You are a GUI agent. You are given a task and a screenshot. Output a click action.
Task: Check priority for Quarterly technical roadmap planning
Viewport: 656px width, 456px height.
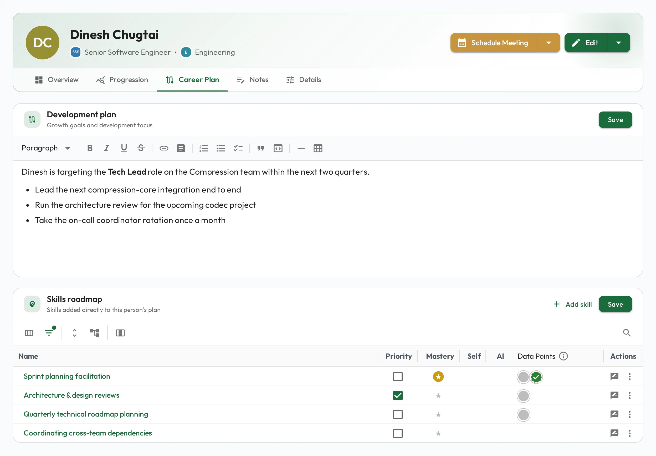[x=398, y=414]
